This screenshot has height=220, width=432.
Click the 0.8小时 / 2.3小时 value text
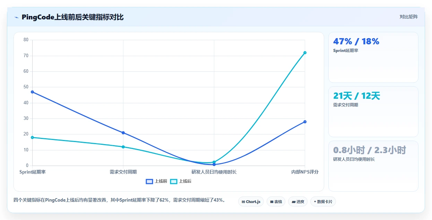[x=370, y=150]
